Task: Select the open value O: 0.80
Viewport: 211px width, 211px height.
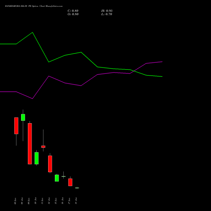Action: 73,14
